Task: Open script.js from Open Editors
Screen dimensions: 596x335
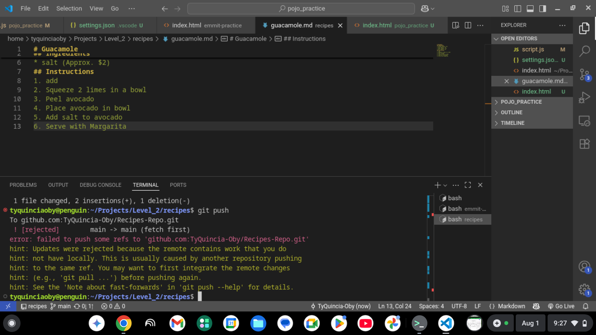Action: (533, 49)
